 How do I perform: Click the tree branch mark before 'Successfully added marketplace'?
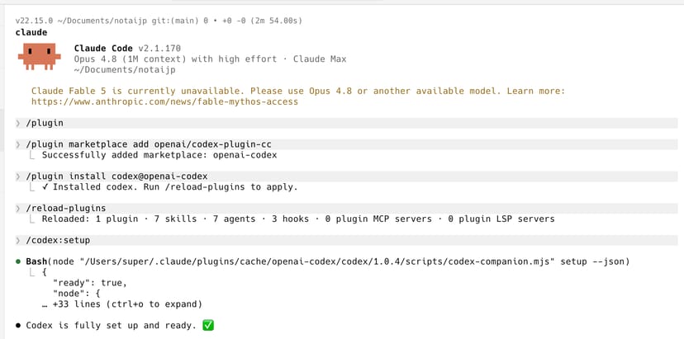coord(32,155)
